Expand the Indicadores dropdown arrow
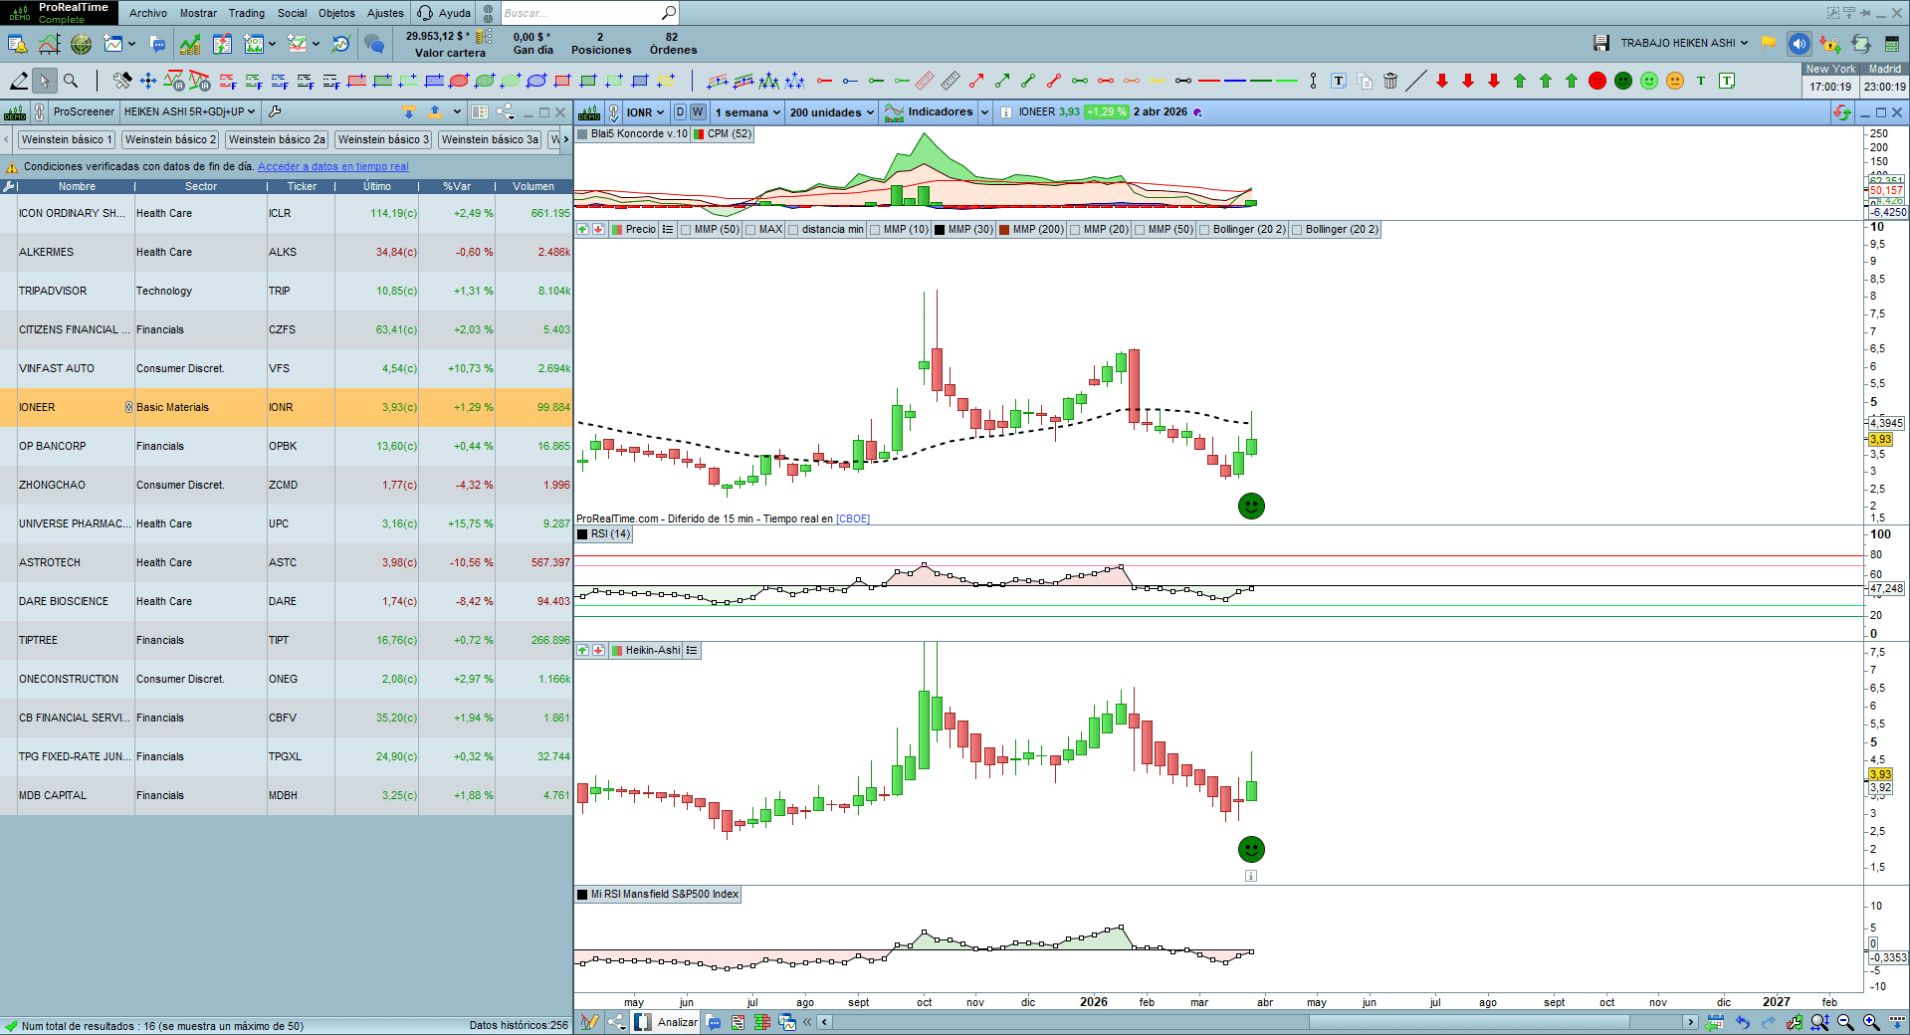 [984, 112]
